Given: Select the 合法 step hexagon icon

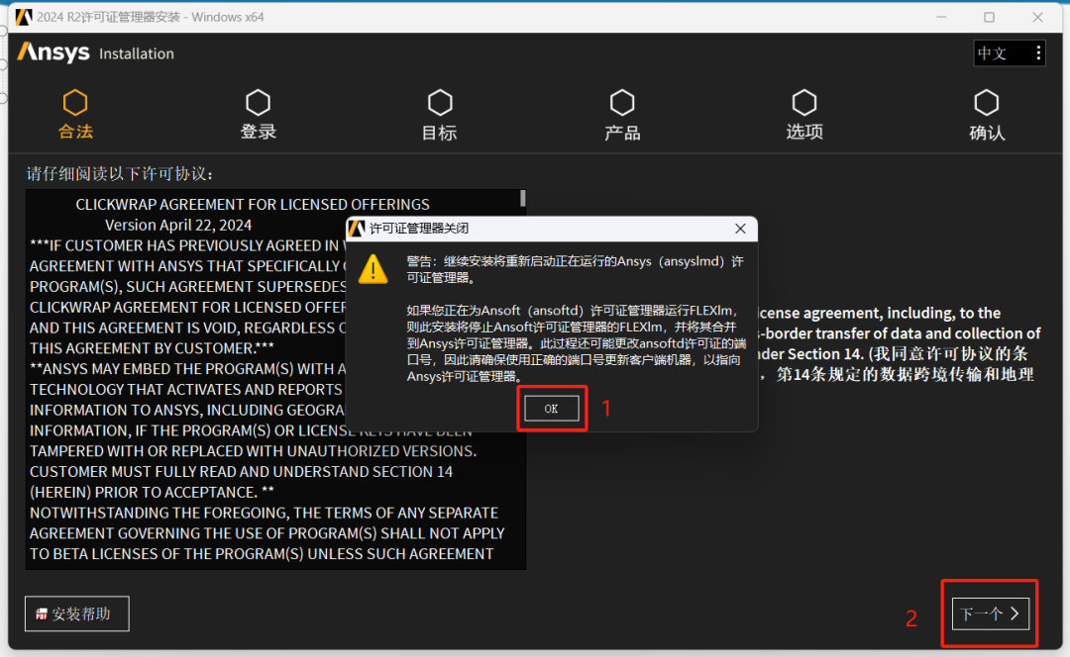Looking at the screenshot, I should pos(75,103).
